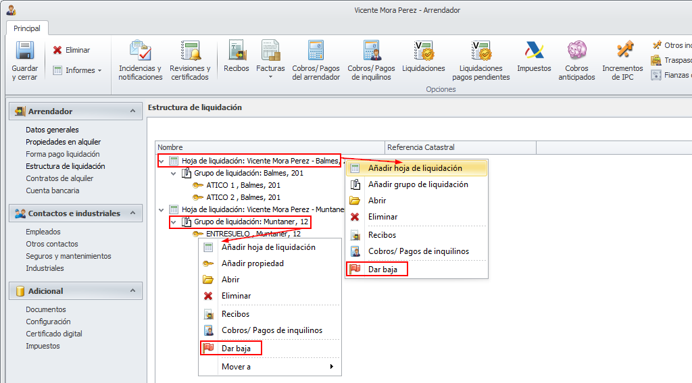Screen dimensions: 692x383
Task: Click the Guardar y cerrar save icon
Action: 25,50
